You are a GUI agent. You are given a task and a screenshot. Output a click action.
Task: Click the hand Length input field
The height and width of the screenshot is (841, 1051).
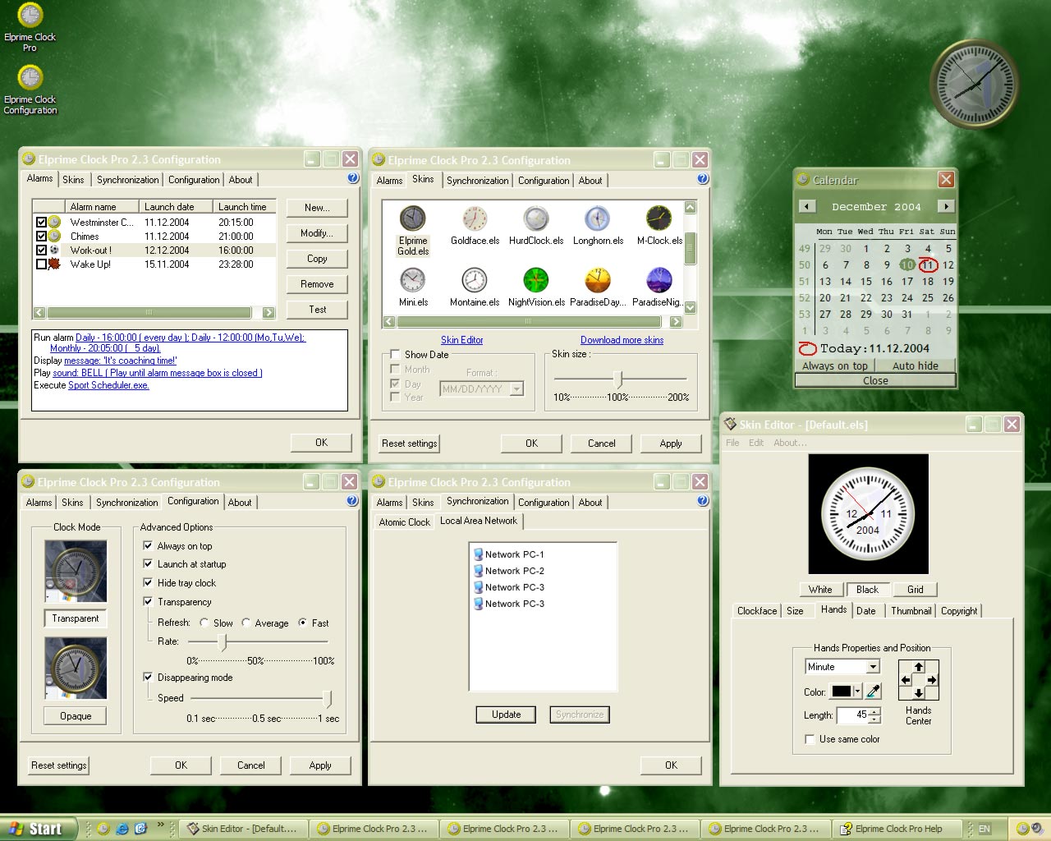click(x=852, y=715)
